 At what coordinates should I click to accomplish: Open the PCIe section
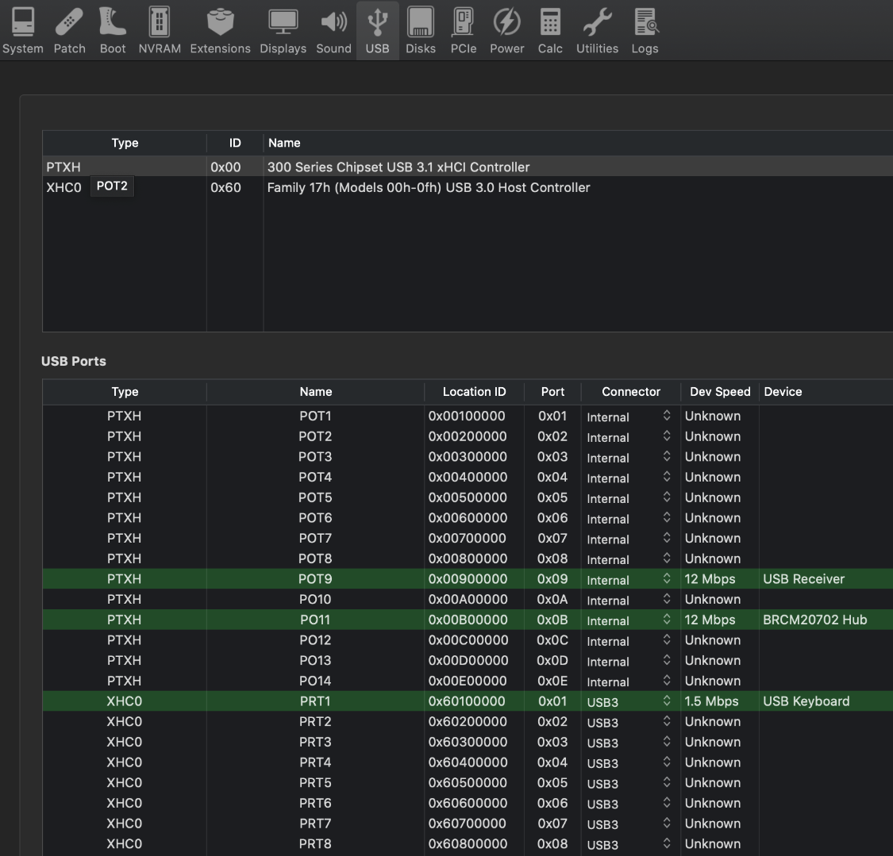coord(464,30)
